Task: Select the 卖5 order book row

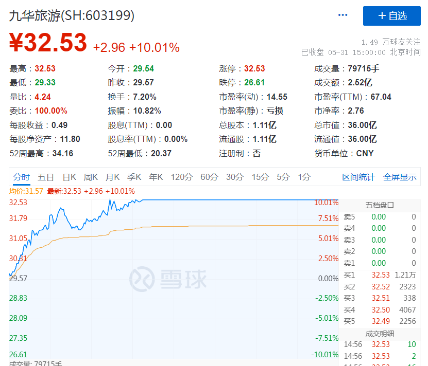Action: tap(380, 217)
